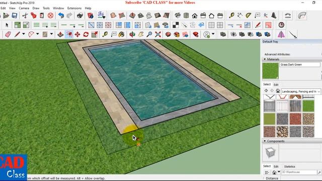Select the Zoom magnifier tool
322x181 pixels.
click(149, 34)
